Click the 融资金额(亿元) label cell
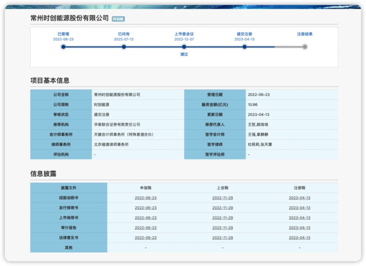The width and height of the screenshot is (366, 266). 215,105
